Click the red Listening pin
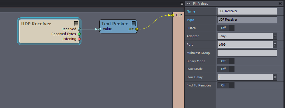The image size is (285, 108). (x=79, y=39)
